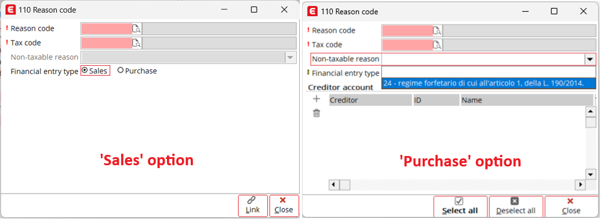Click the Select all checkbox button

pyautogui.click(x=460, y=206)
